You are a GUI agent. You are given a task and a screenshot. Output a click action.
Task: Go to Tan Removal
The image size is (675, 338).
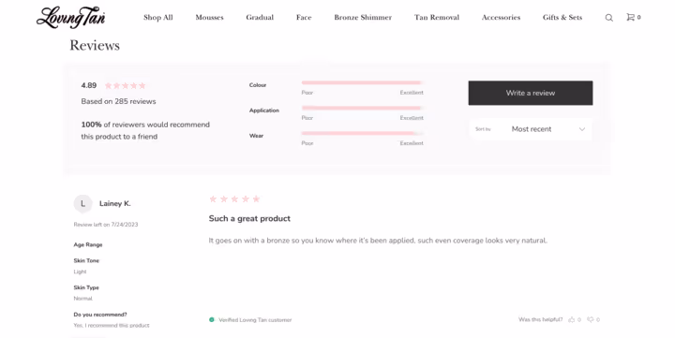click(437, 17)
